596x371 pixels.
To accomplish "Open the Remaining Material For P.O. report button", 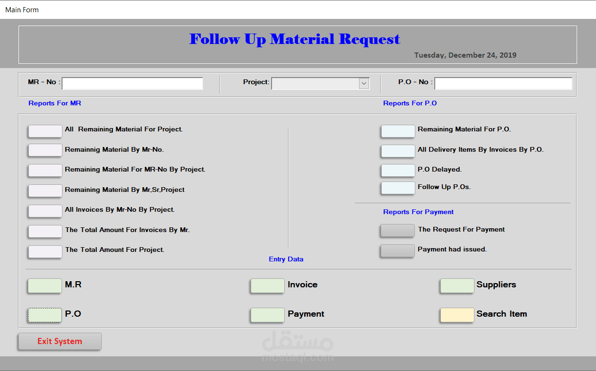I will 398,131.
